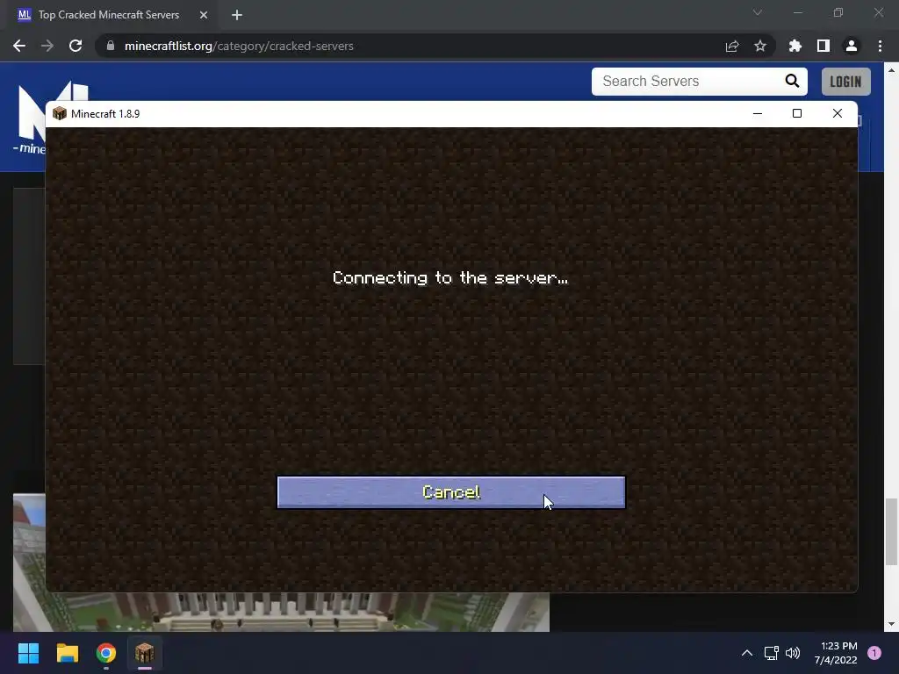Open a new Chrome tab
Screen dimensions: 899x674
tap(237, 15)
